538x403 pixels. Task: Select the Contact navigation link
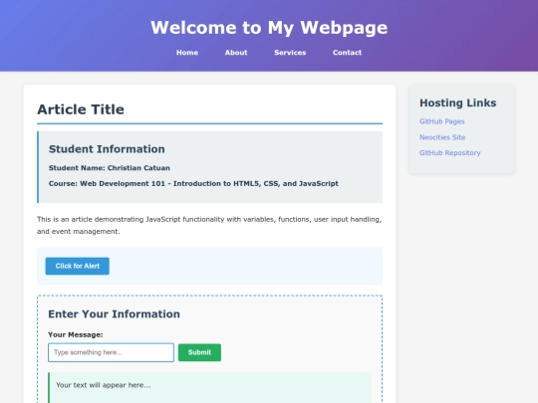pos(347,53)
